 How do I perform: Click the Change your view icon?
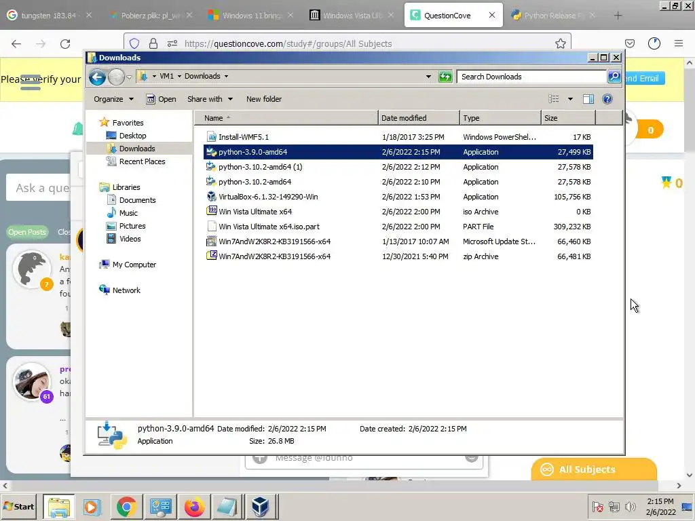[x=554, y=99]
